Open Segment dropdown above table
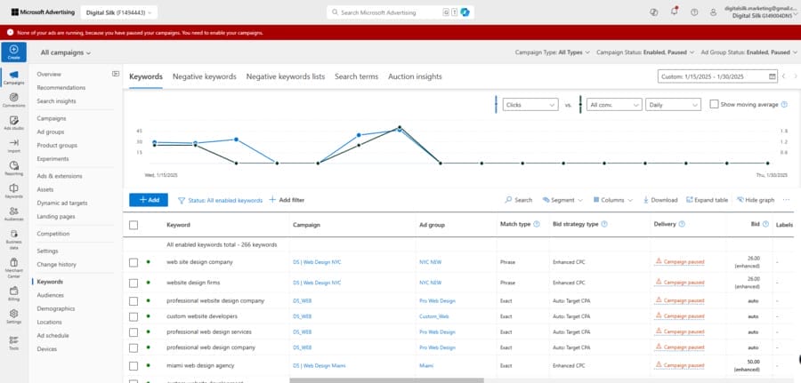 562,200
